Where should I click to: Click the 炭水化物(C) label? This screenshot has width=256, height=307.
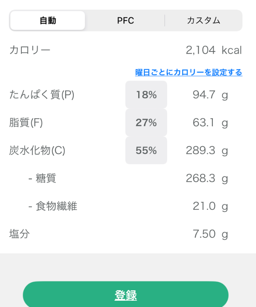[37, 150]
